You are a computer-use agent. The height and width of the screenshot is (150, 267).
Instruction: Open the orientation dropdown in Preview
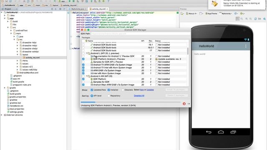pyautogui.click(x=201, y=13)
